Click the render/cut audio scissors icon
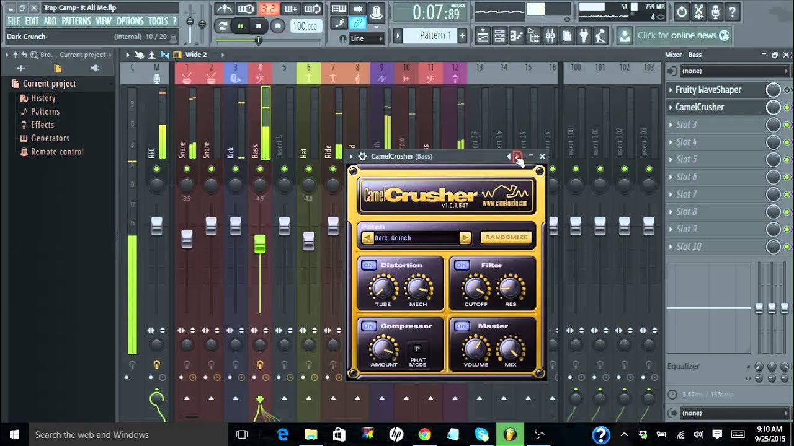Screen dimensions: 794x446 click(698, 11)
